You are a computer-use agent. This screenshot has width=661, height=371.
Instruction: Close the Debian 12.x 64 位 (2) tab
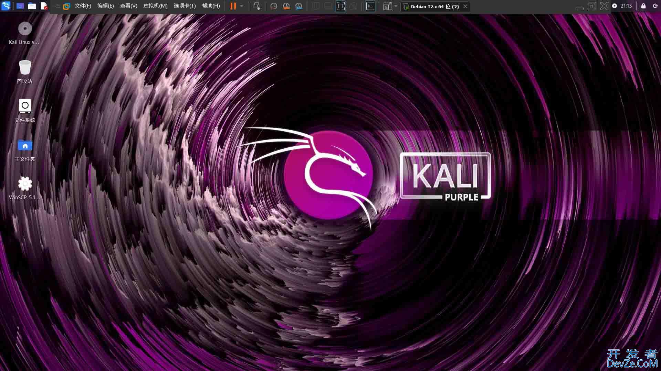click(x=465, y=7)
